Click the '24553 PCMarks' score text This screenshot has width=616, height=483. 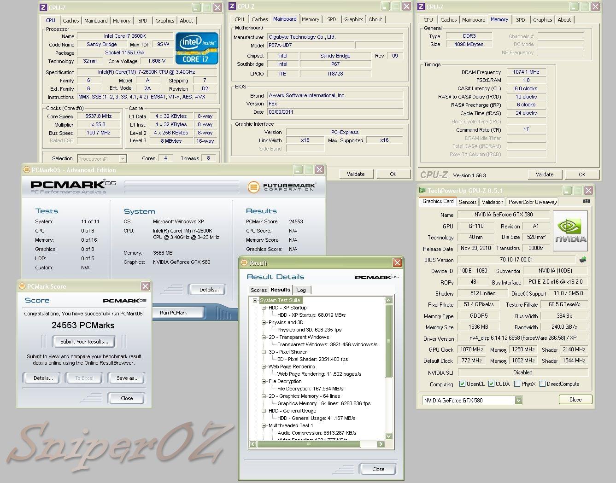83,325
